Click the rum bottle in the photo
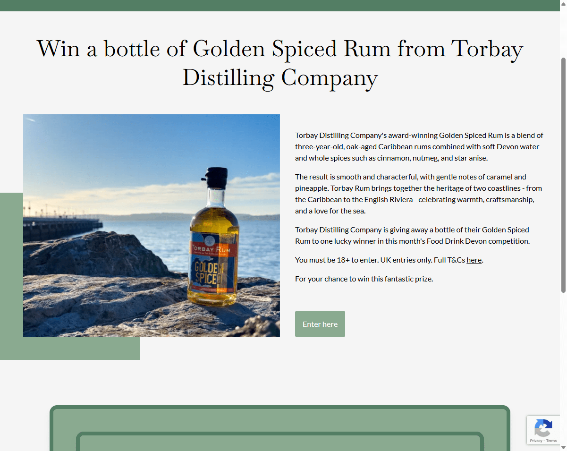This screenshot has height=451, width=567. [213, 238]
